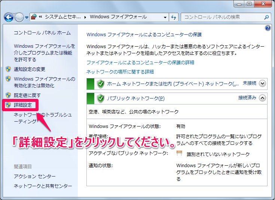Expand breadcrumb arrow after システムとセキ...

[85, 17]
